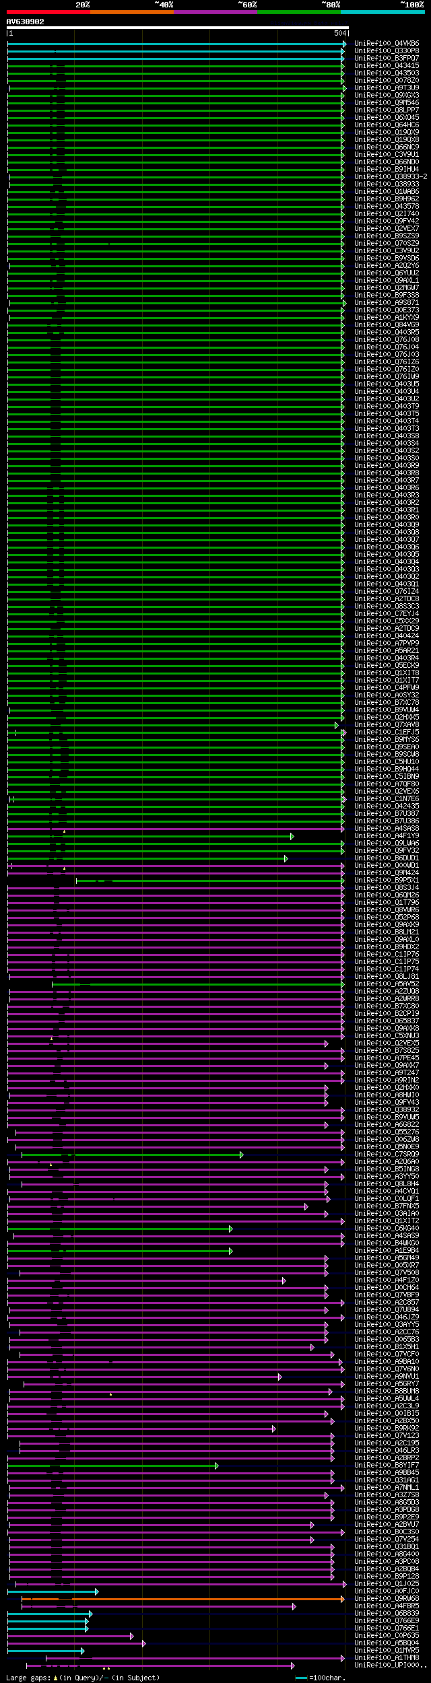Image resolution: width=431 pixels, height=1683 pixels.
Task: Select the label UniRef100_Q00WD1
Action: coord(387,866)
